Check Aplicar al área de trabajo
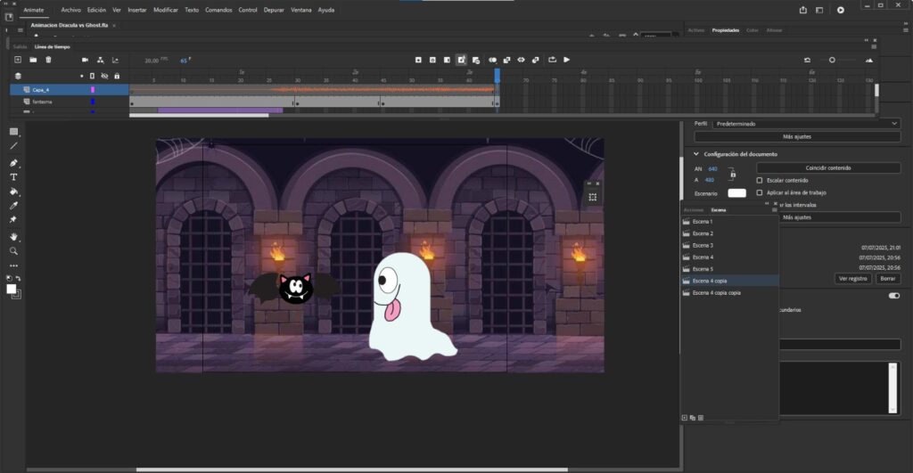 (x=760, y=192)
